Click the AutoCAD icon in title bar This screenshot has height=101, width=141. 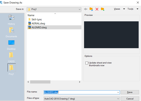point(1,3)
